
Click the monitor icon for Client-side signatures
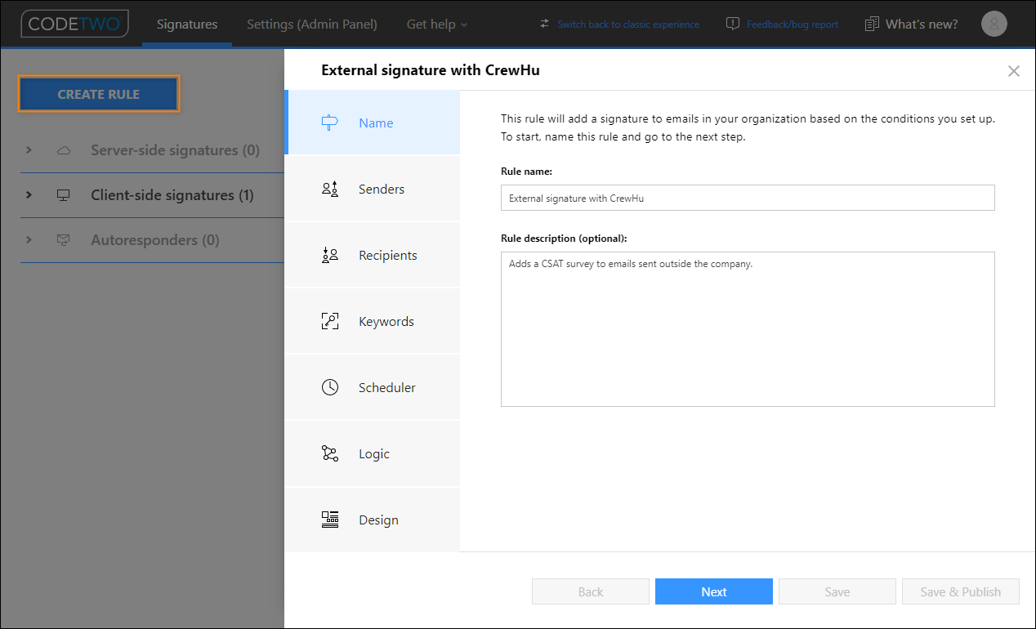(64, 195)
